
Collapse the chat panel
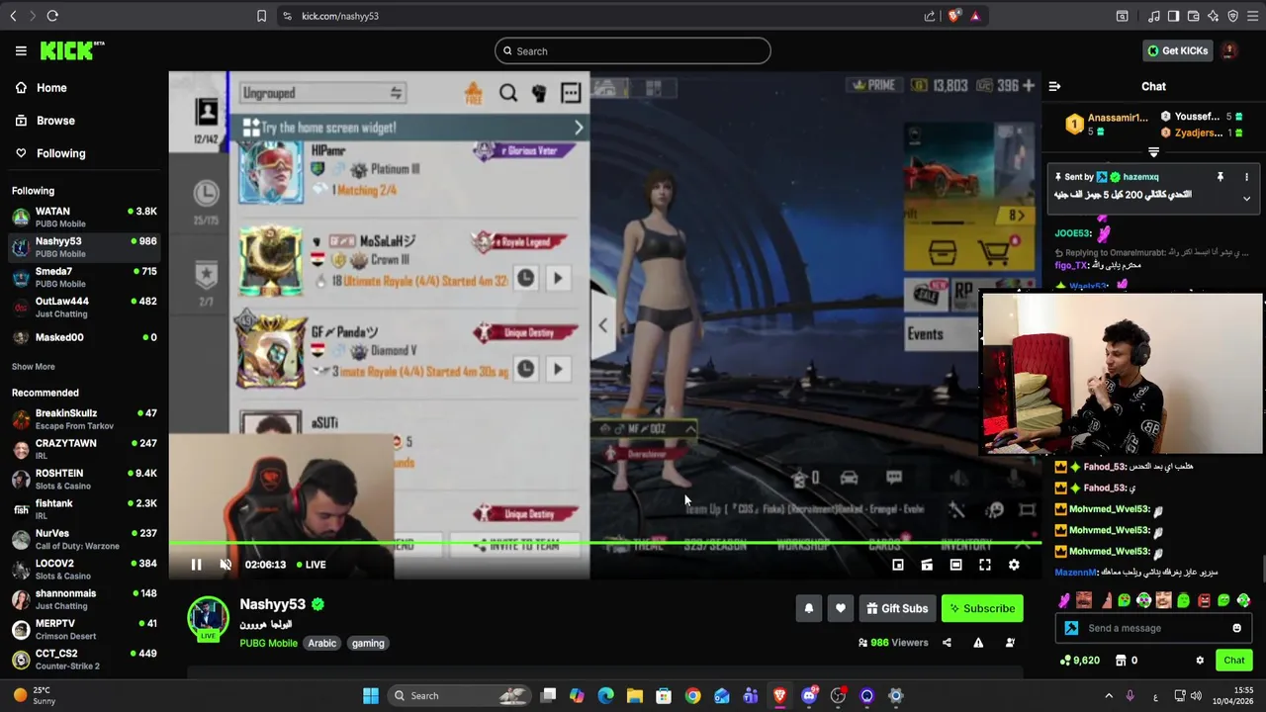pos(1054,87)
